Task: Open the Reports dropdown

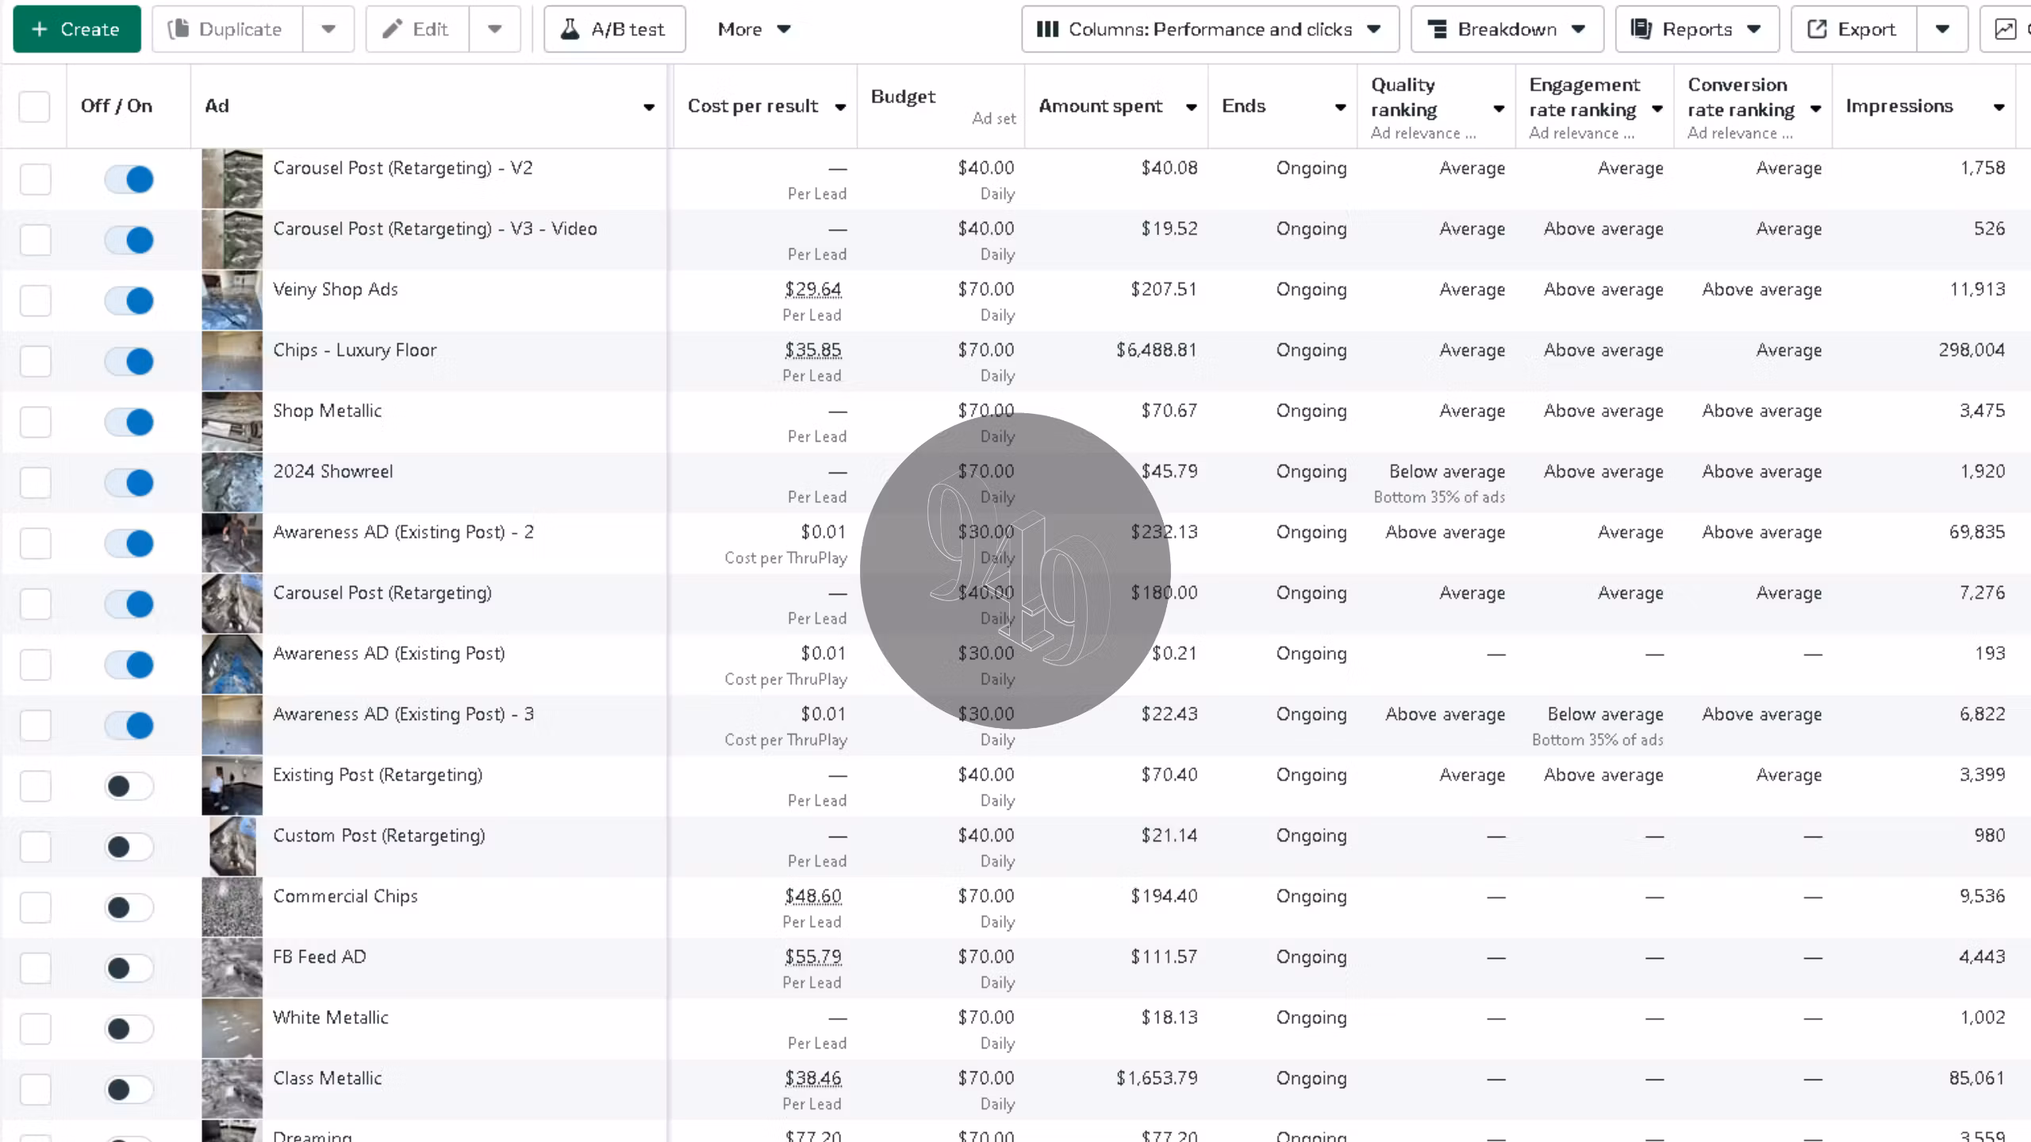Action: (x=1697, y=29)
